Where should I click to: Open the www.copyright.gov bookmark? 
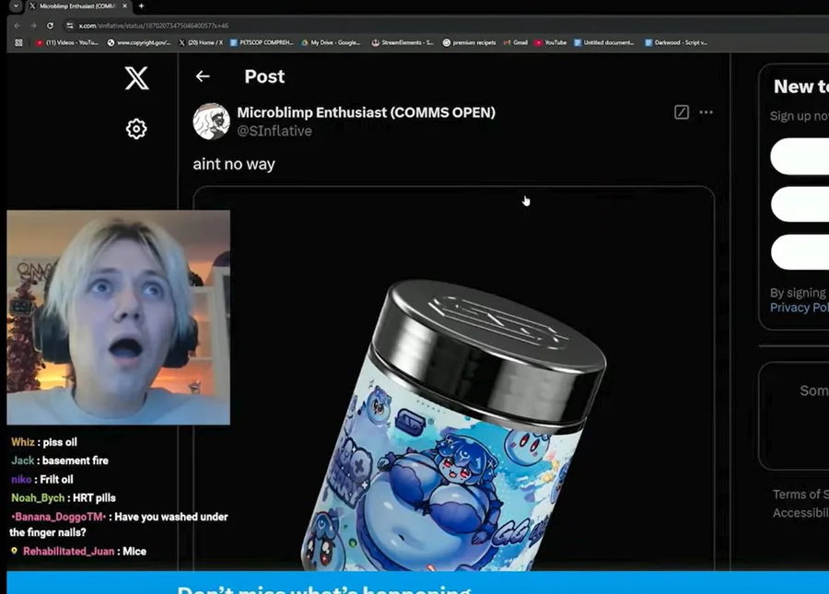click(x=139, y=42)
